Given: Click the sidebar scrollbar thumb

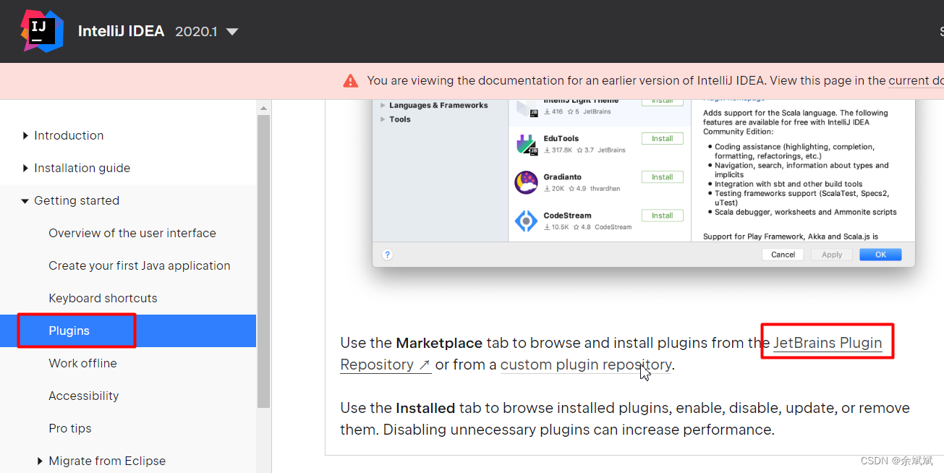Looking at the screenshot, I should [263, 260].
